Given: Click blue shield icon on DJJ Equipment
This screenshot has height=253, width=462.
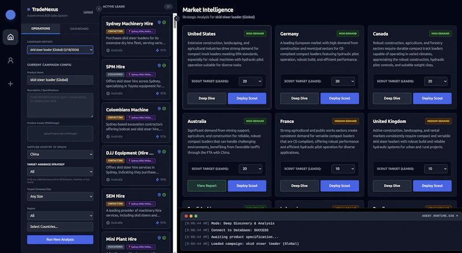Looking at the screenshot, I should point(159,151).
